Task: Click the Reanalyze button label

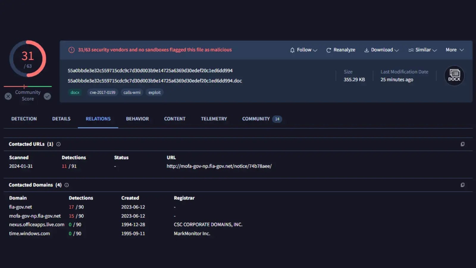Action: 344,50
